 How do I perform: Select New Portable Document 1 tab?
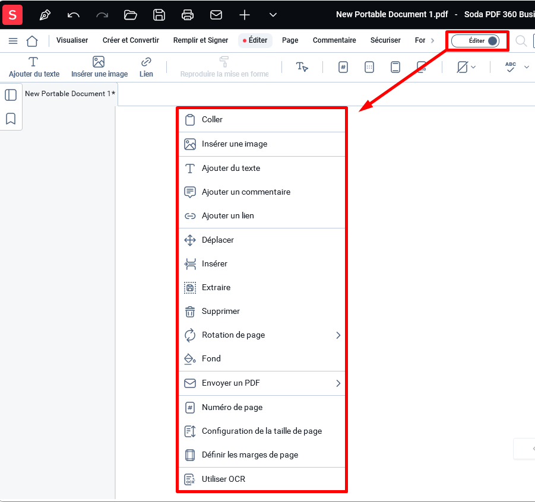[70, 94]
